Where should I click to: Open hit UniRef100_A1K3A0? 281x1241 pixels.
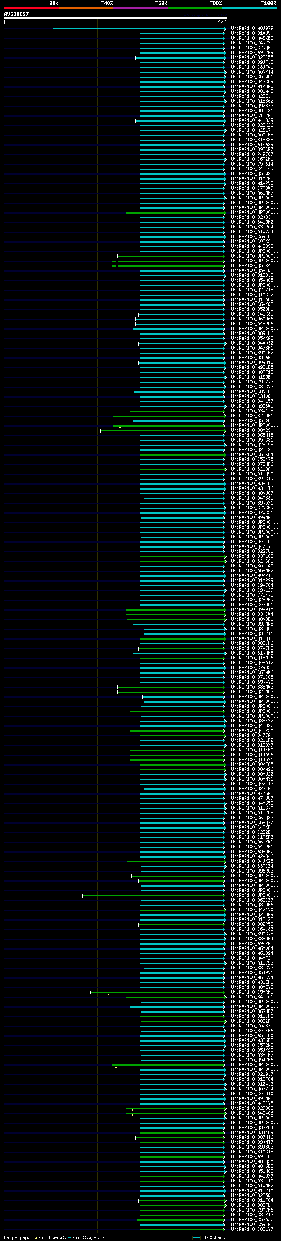tap(252, 86)
